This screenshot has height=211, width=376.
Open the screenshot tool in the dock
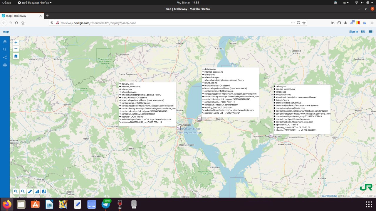click(92, 204)
